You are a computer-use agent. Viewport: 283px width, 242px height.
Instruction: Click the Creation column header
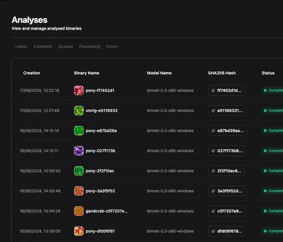tap(31, 73)
